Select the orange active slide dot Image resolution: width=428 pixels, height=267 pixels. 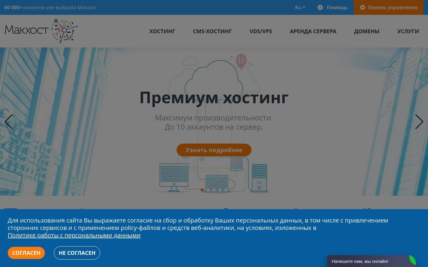202,190
